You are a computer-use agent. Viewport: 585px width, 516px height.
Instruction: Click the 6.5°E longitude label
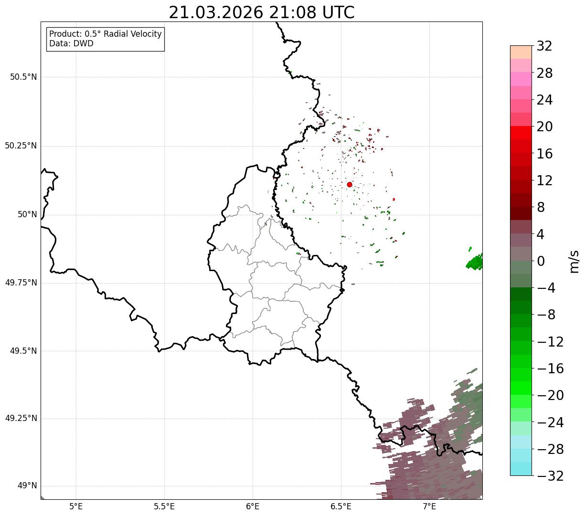[341, 506]
